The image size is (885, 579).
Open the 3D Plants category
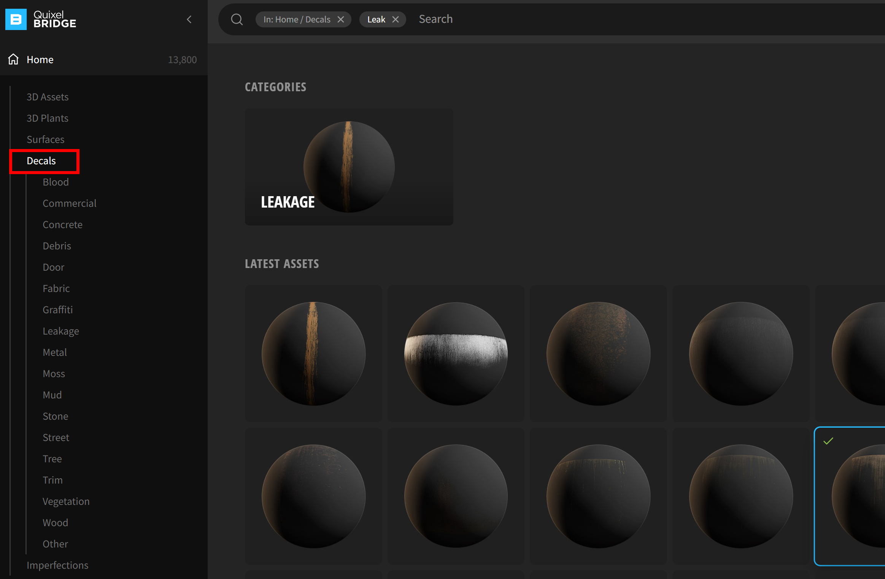[x=48, y=118]
